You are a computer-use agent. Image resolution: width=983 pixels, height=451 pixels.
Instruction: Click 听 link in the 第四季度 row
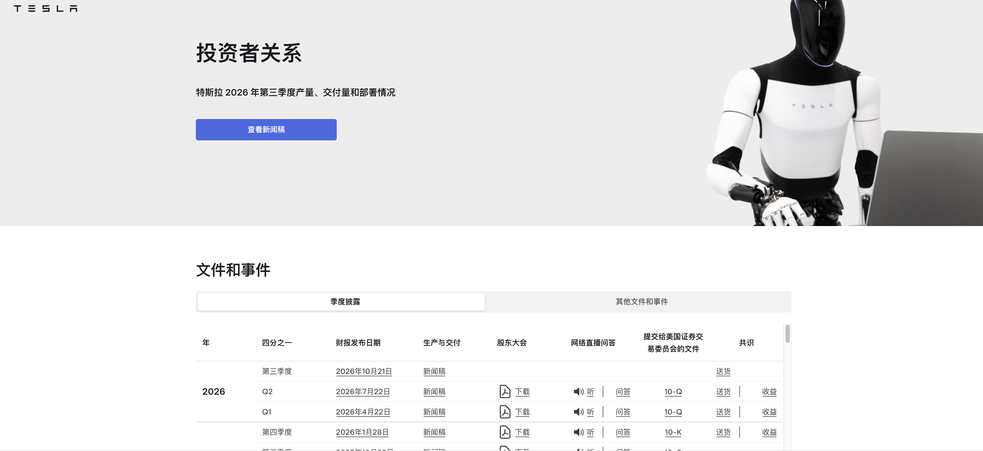coord(590,432)
